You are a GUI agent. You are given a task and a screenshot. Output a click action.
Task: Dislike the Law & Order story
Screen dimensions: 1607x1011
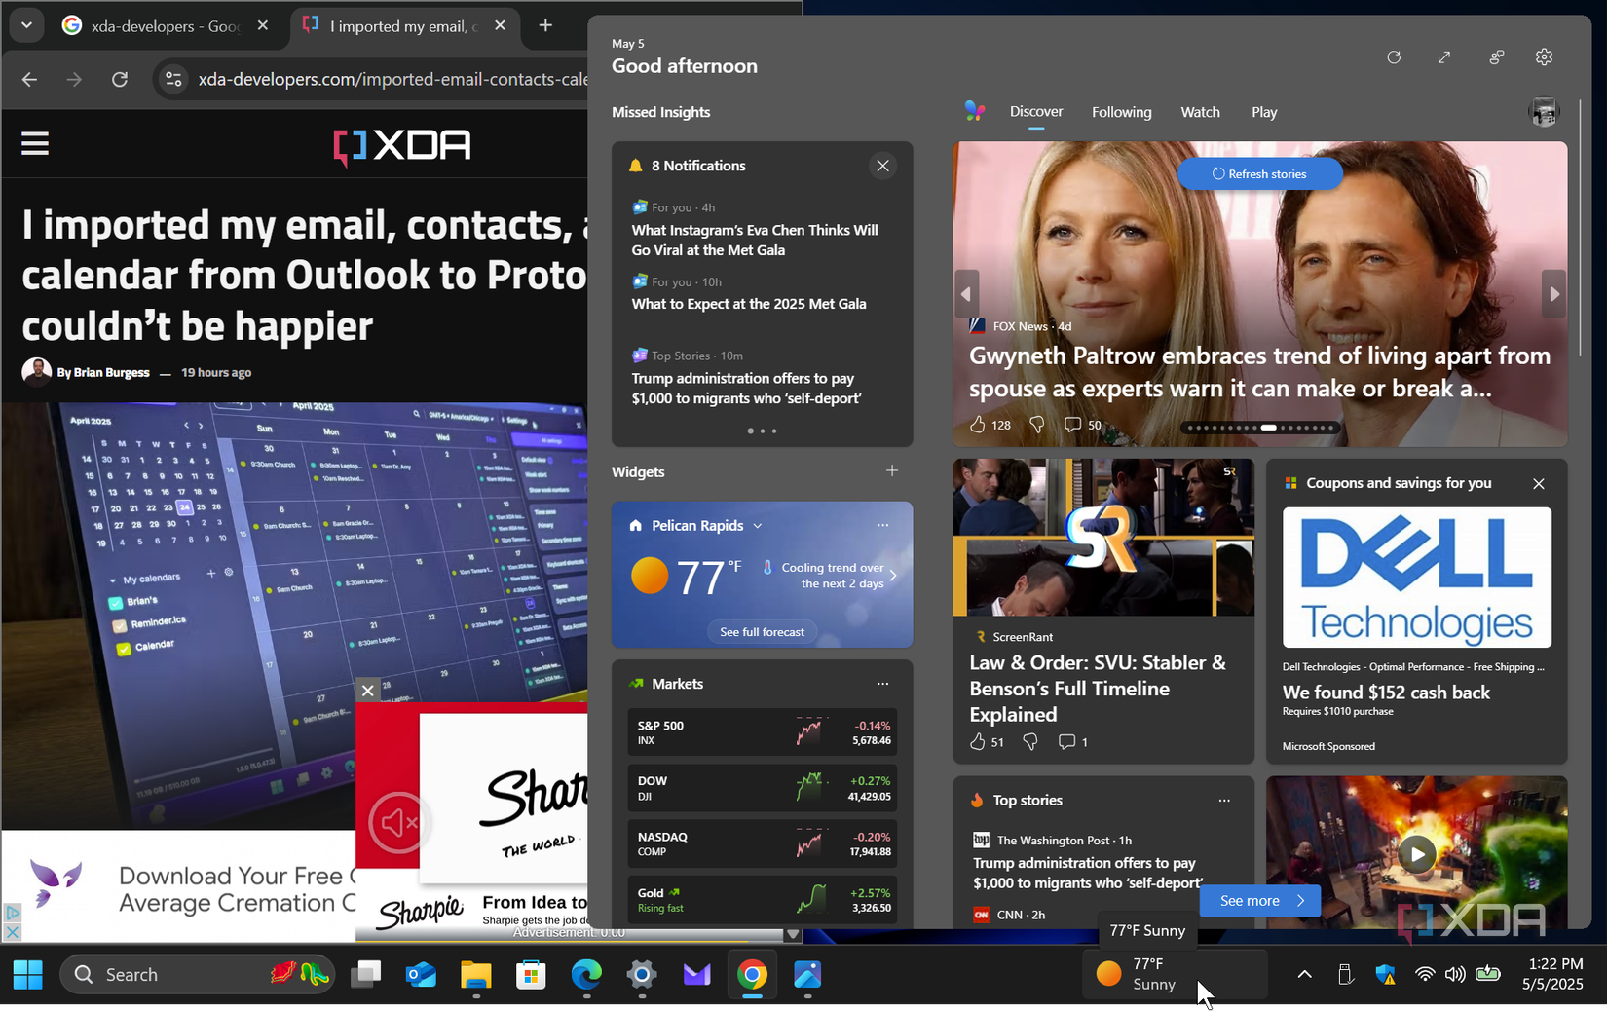[1029, 741]
